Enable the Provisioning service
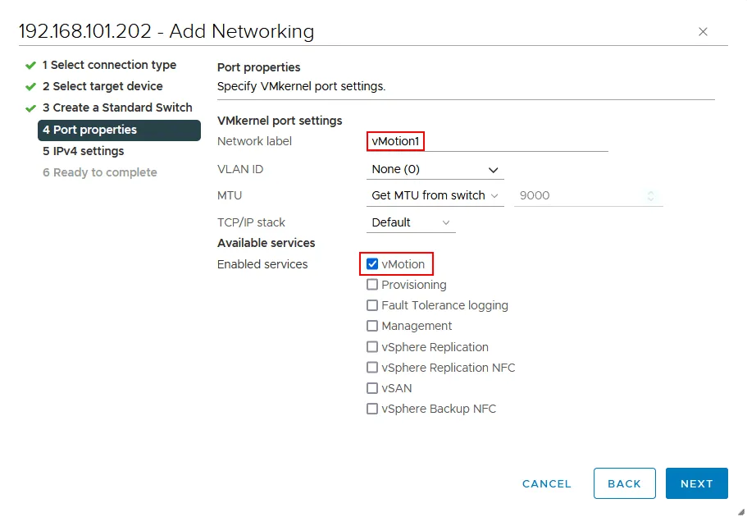Screen dimensions: 747x517 click(373, 285)
